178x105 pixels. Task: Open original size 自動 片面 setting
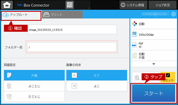click(x=154, y=56)
